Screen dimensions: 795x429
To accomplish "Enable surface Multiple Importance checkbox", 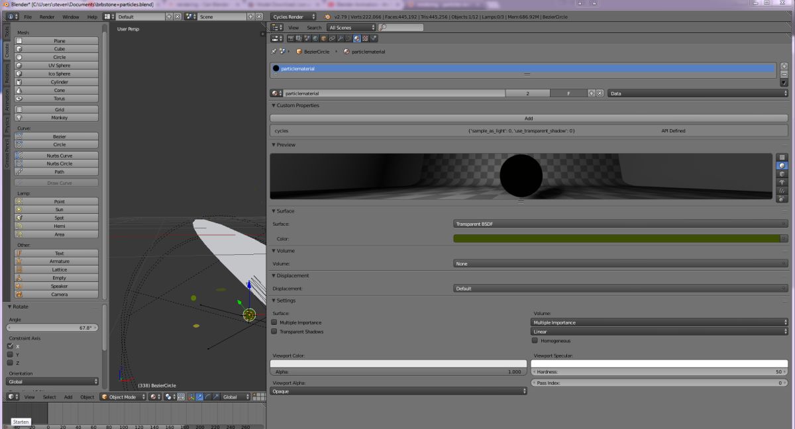I will [x=274, y=322].
